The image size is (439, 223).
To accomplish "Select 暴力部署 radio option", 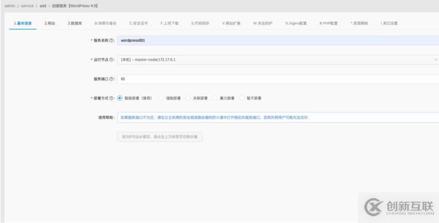I will point(215,98).
